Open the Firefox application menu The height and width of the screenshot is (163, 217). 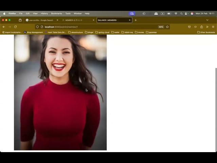(x=12, y=14)
